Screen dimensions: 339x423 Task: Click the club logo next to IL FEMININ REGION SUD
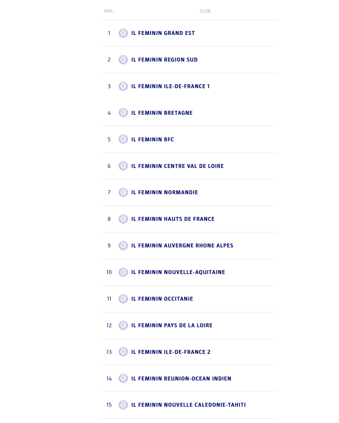click(x=123, y=60)
